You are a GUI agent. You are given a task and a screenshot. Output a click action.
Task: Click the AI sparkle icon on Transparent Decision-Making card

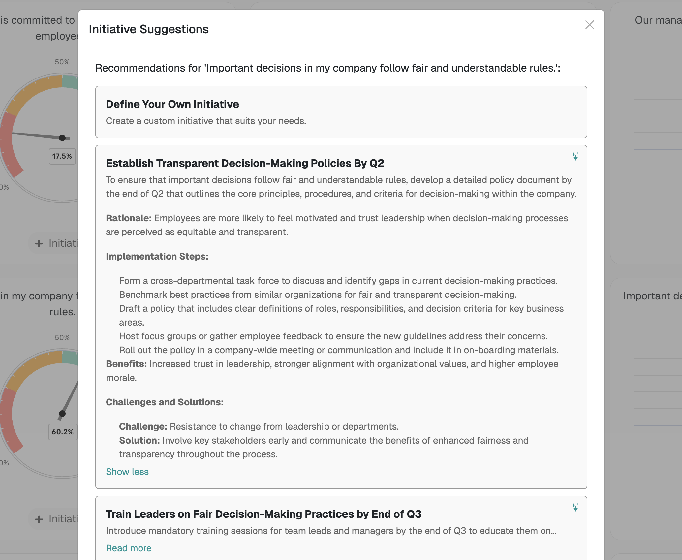pyautogui.click(x=575, y=156)
